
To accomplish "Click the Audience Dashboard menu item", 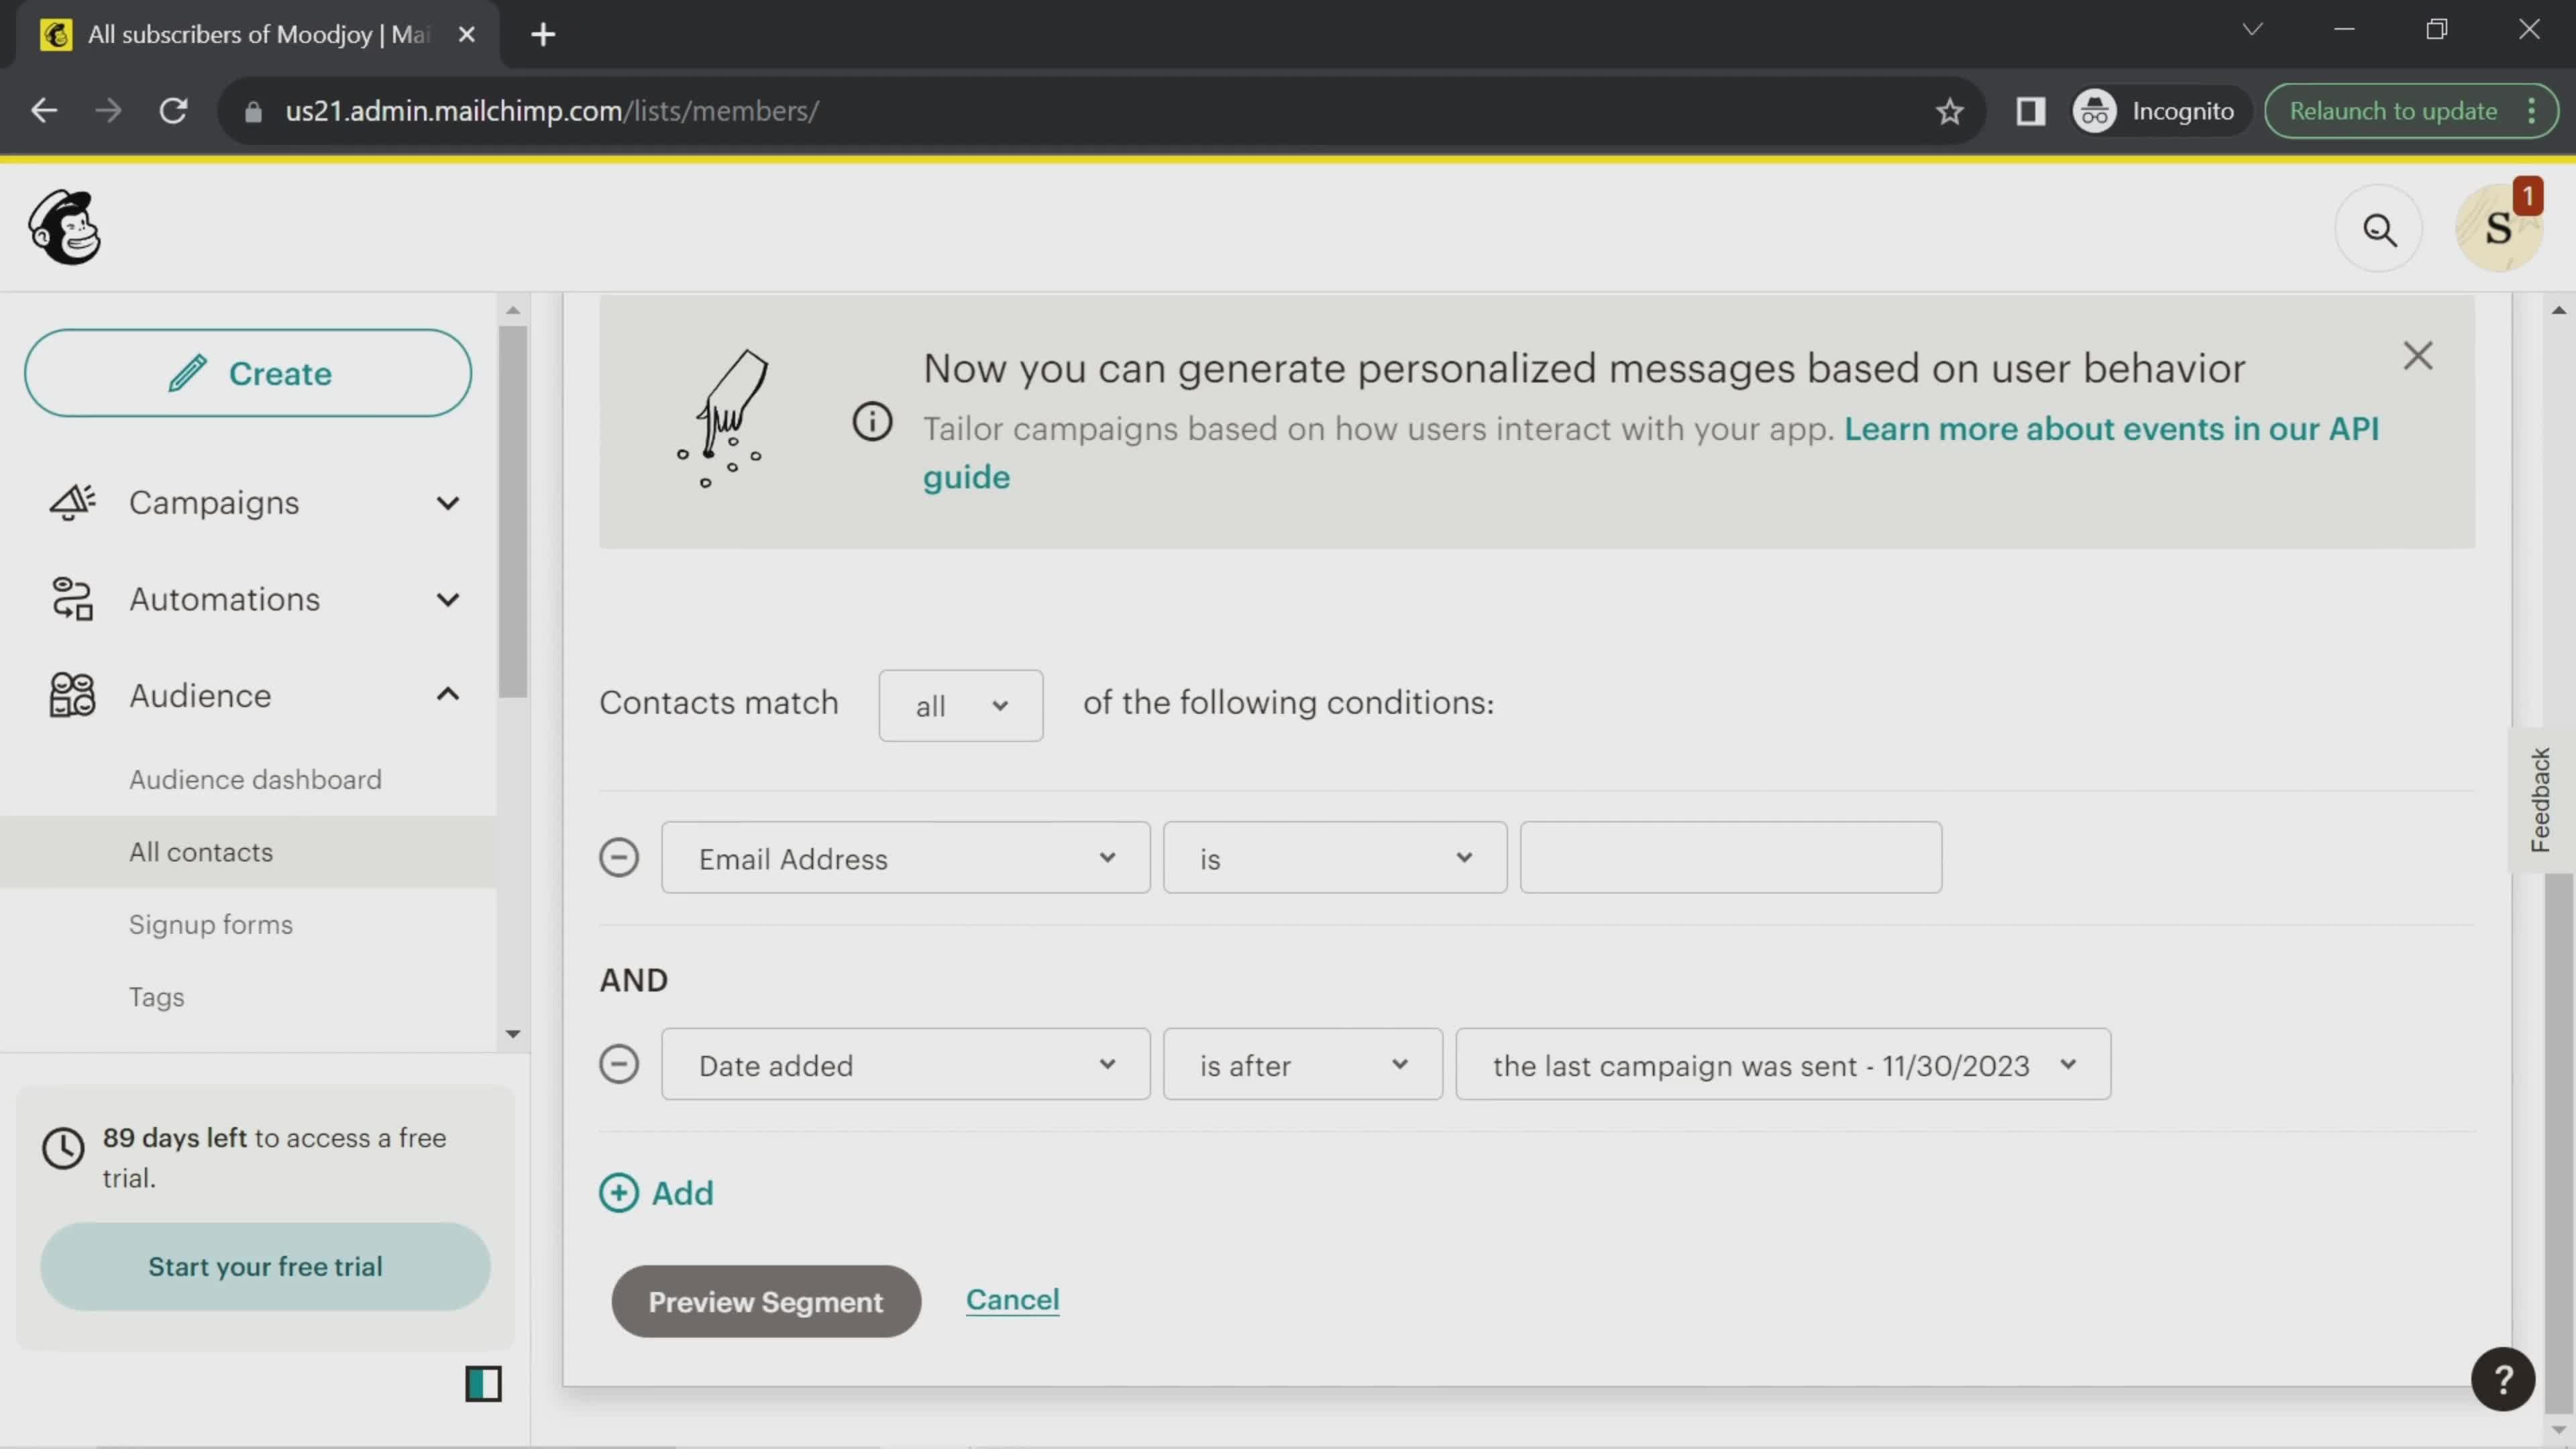I will point(255,778).
